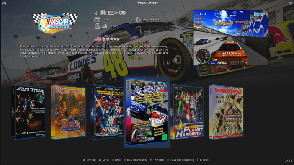Click the UK flag icon
Screen dimensions: 294x165
click(x=105, y=39)
